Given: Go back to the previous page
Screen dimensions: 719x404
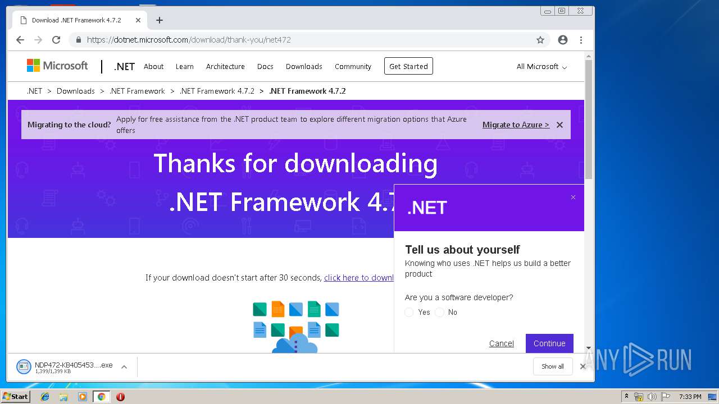Looking at the screenshot, I should (20, 40).
